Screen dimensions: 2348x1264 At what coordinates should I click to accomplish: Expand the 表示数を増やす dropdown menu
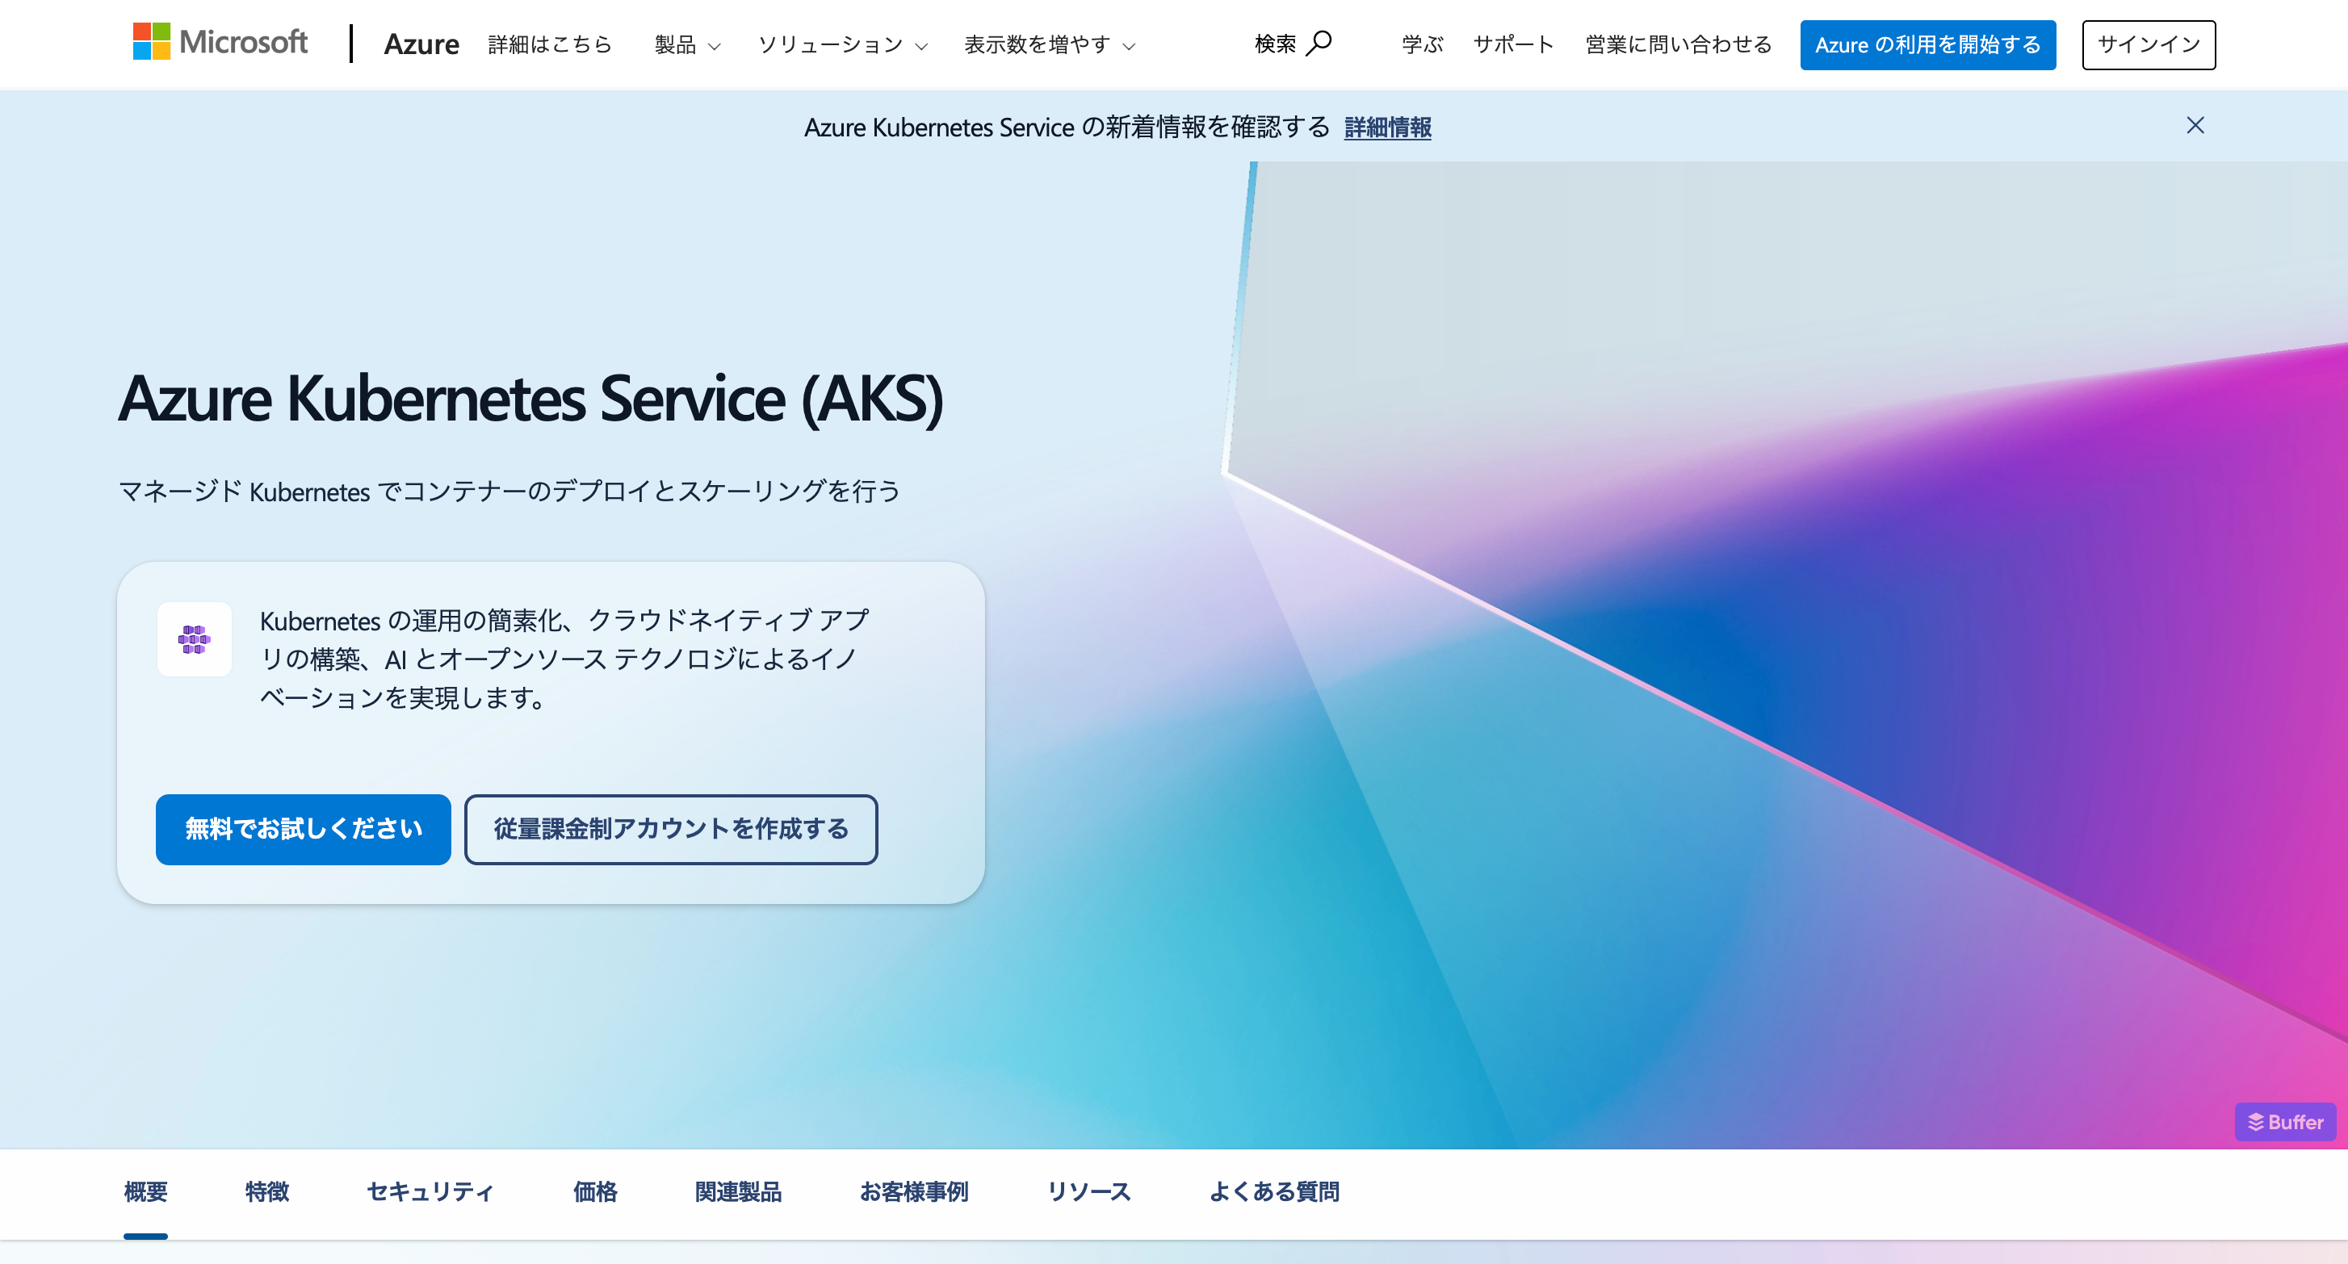coord(1050,44)
